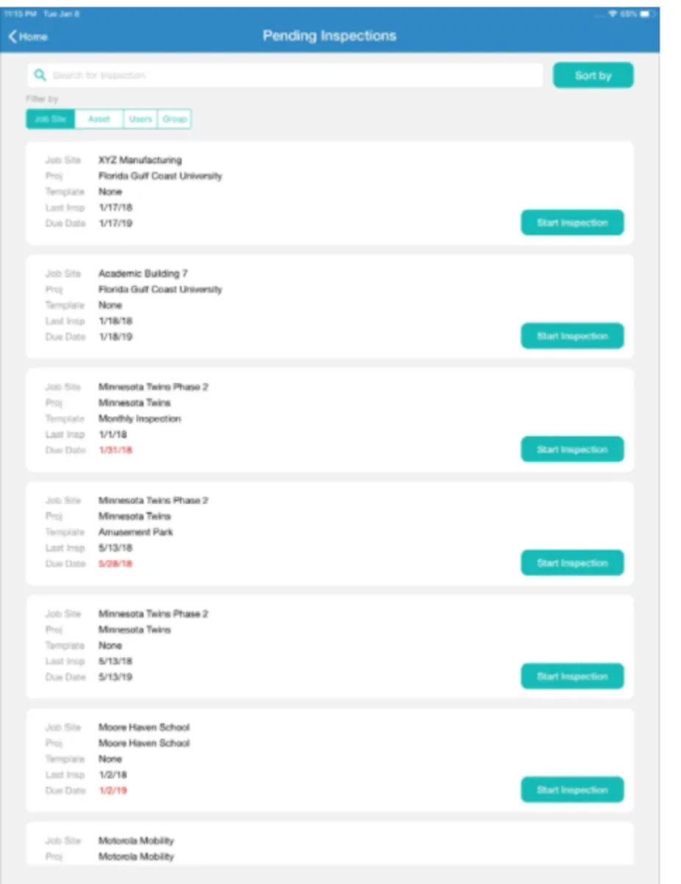Tap the Wi-Fi status icon
Viewport: 681px width, 884px height.
(612, 14)
